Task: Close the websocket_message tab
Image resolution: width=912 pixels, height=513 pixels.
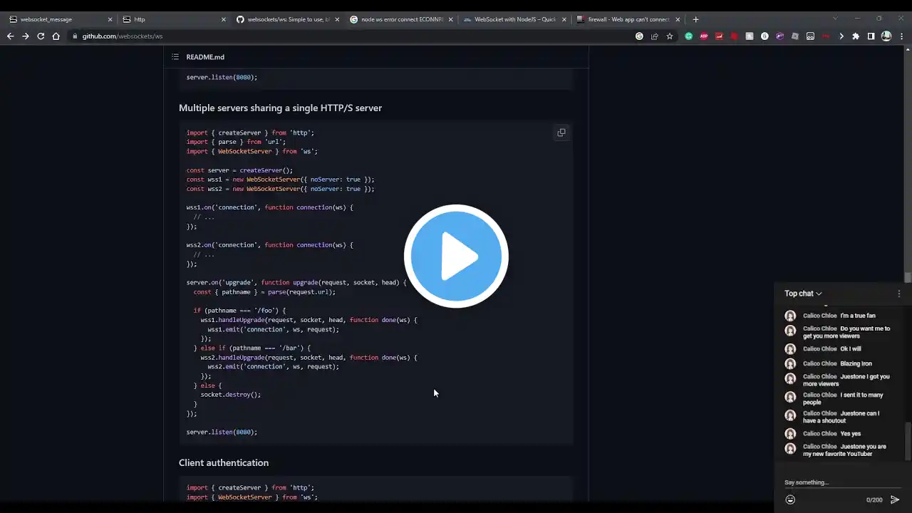Action: click(110, 19)
